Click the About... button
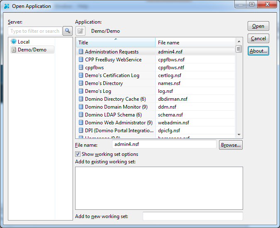This screenshot has width=280, height=228. coord(258,51)
